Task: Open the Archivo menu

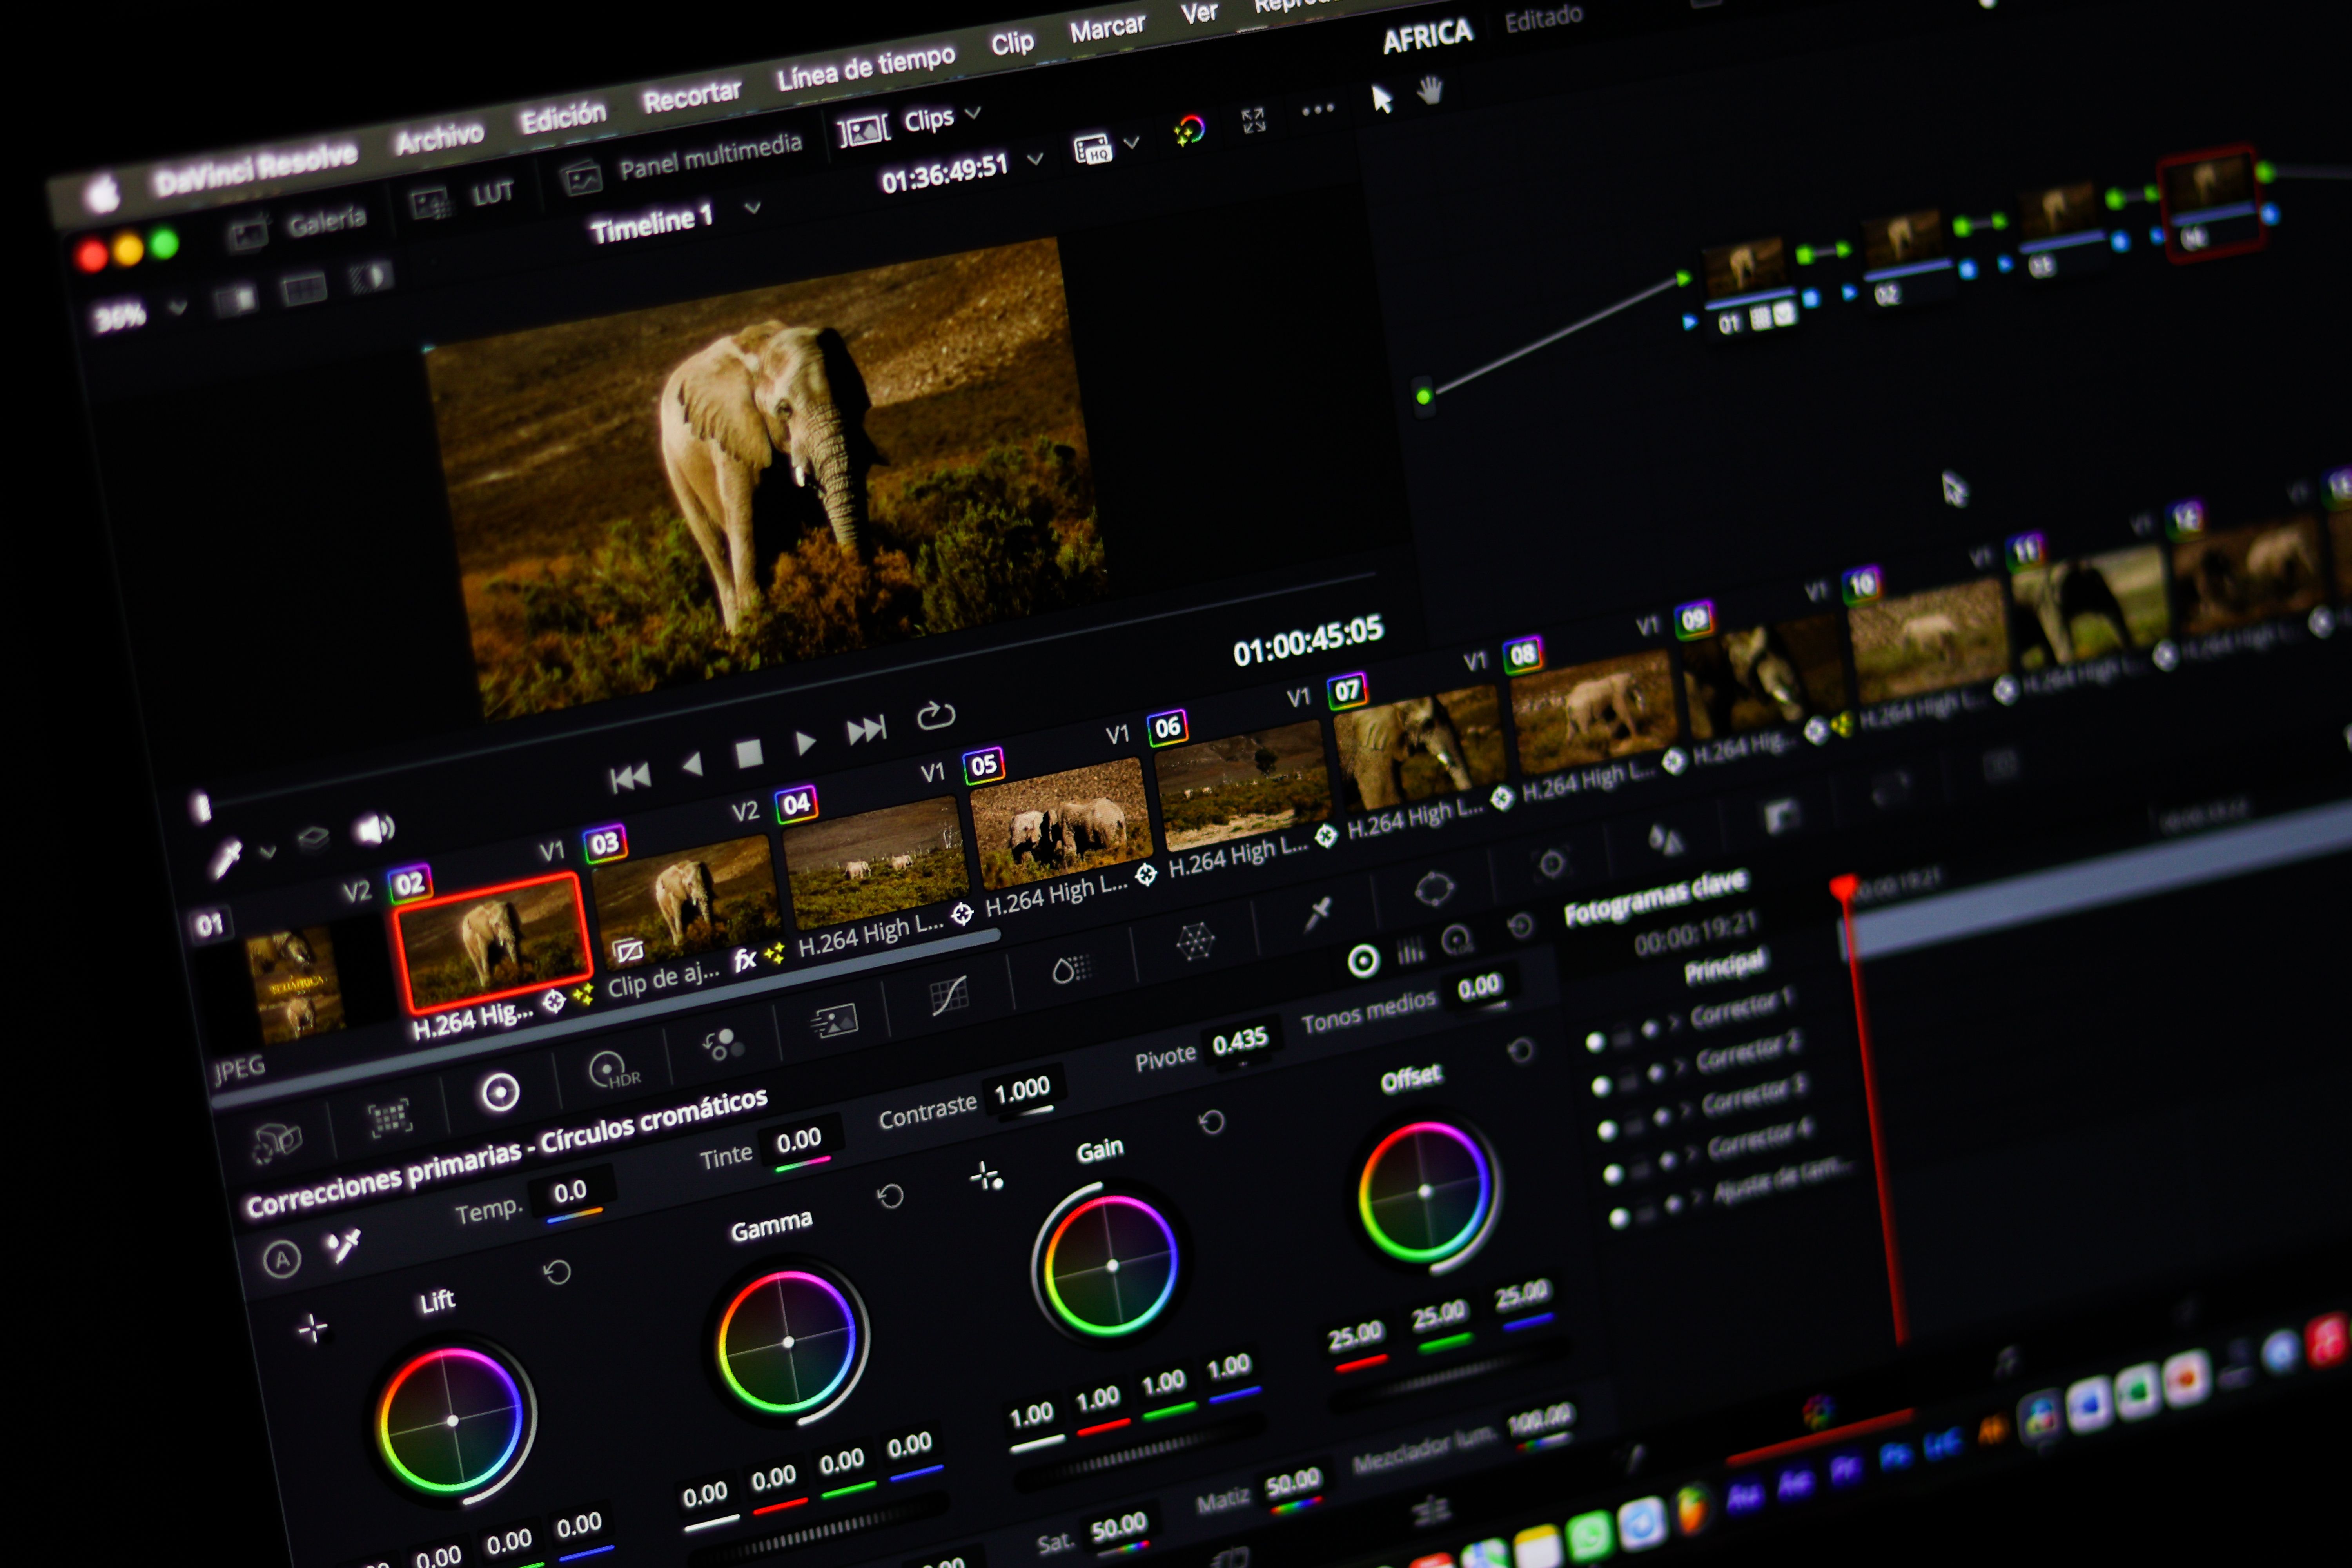Action: point(439,138)
